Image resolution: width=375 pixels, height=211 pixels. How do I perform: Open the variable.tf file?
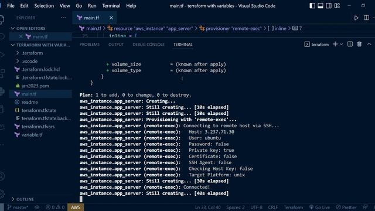pos(32,135)
